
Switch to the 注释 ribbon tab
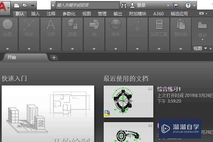click(x=51, y=14)
